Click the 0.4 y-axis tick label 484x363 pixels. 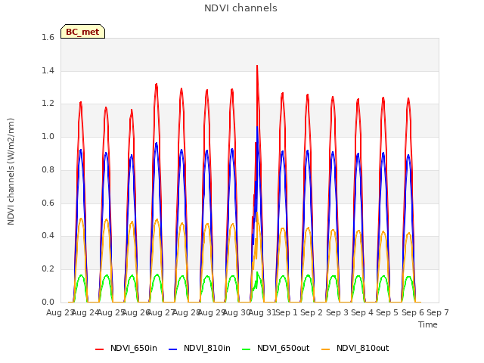48,236
